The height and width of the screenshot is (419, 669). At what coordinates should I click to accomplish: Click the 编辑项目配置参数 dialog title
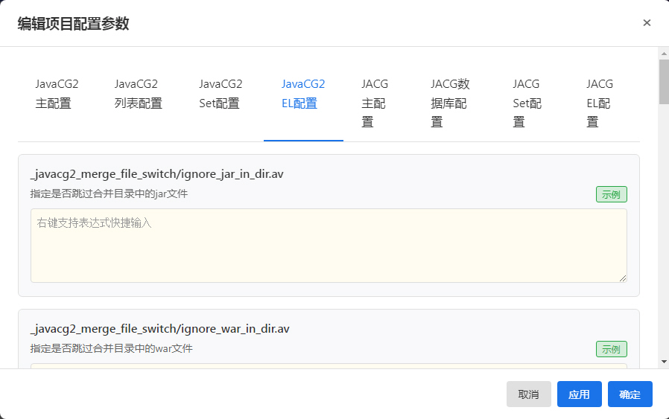pos(74,24)
